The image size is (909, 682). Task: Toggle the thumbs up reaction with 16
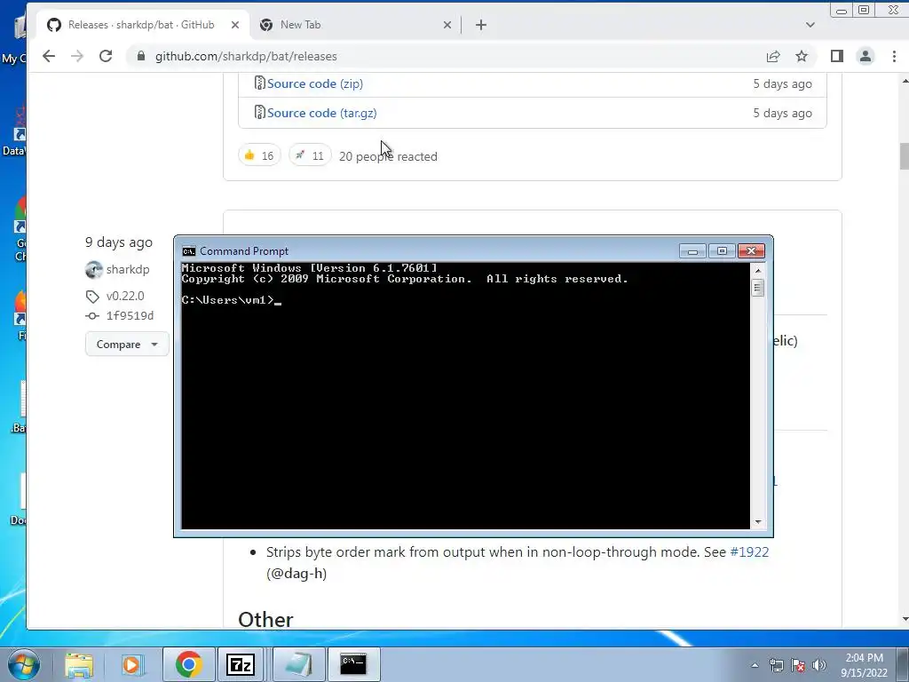(x=259, y=155)
